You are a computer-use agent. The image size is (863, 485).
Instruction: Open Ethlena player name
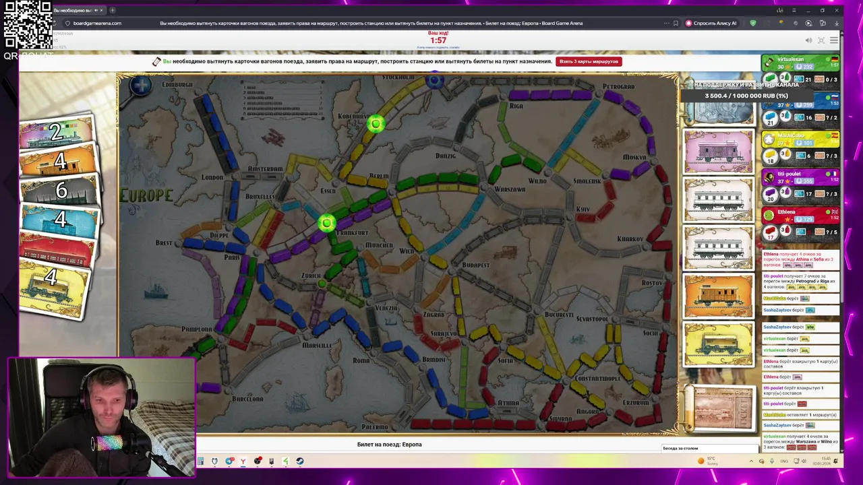[786, 212]
